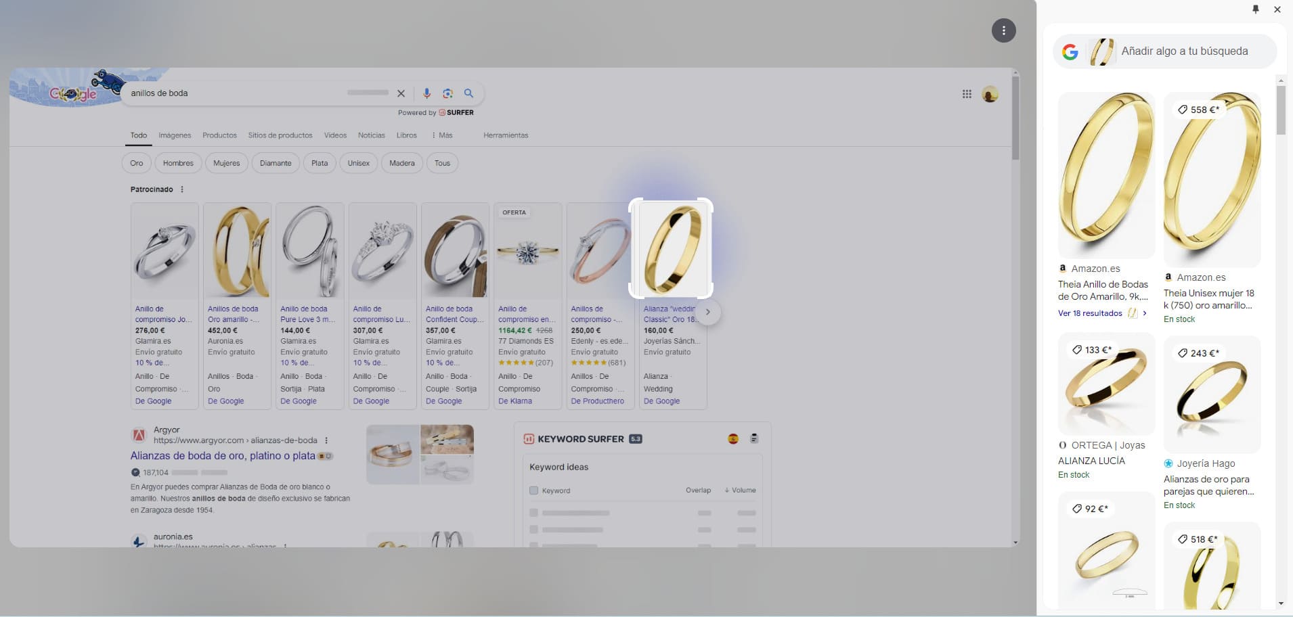Open Joyería Hago alianzas ring image
This screenshot has width=1293, height=617.
click(x=1212, y=394)
